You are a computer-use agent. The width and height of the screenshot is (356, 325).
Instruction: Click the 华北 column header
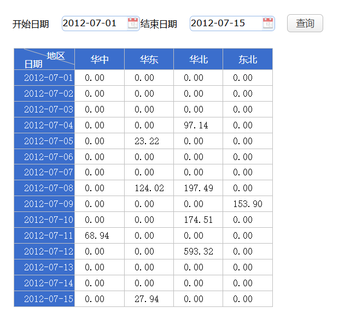point(198,59)
